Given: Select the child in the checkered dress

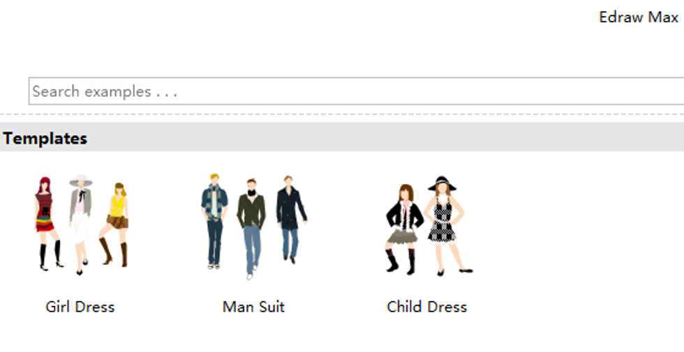Looking at the screenshot, I should [446, 226].
